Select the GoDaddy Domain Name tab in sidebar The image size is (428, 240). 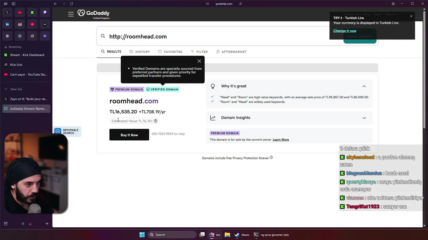[x=26, y=109]
